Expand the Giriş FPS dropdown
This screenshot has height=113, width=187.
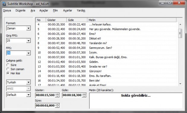[x=28, y=41]
